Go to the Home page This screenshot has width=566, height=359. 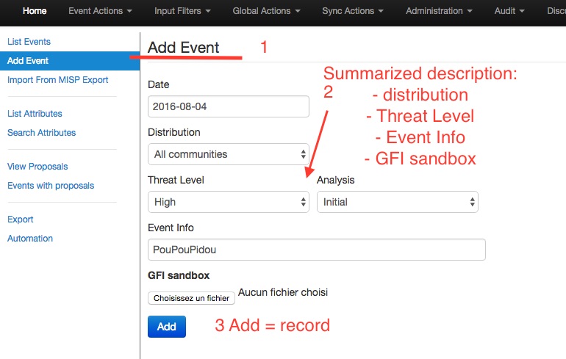tap(35, 11)
